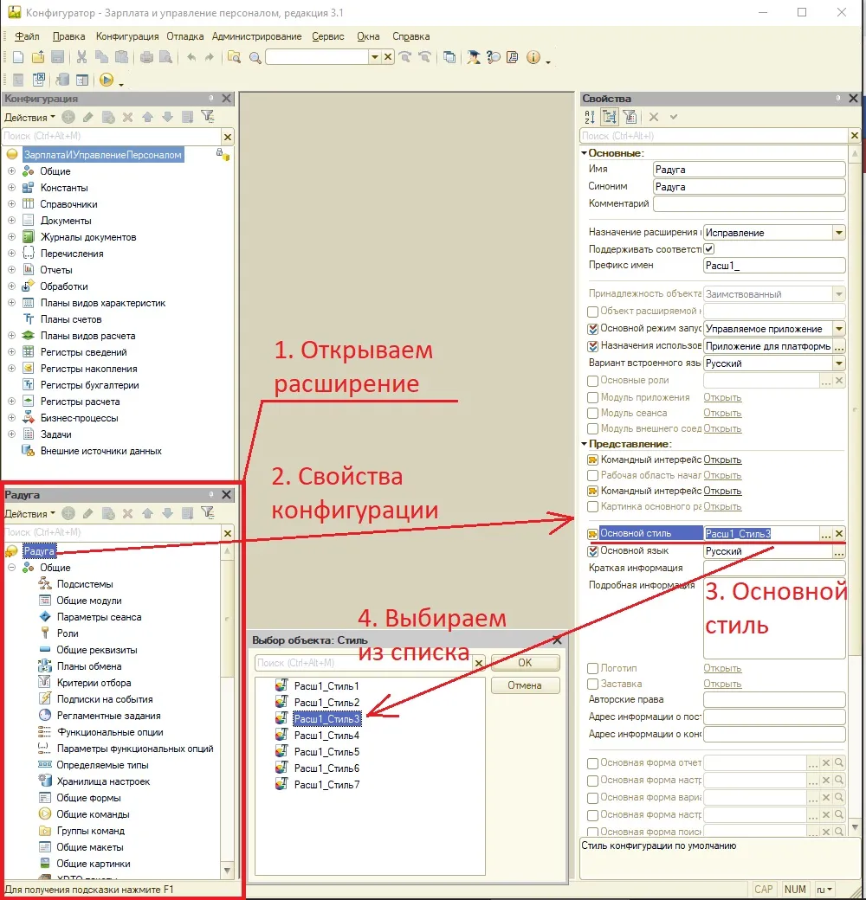Screen dimensions: 866x900
Task: Click the ellipsis button for Основной язык
Action: pyautogui.click(x=839, y=551)
